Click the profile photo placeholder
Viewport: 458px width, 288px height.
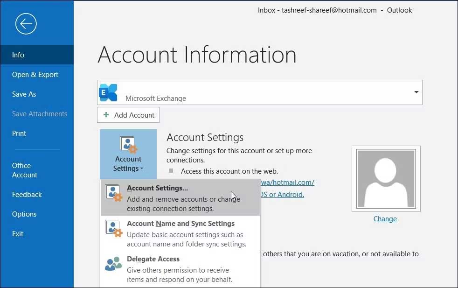point(385,179)
